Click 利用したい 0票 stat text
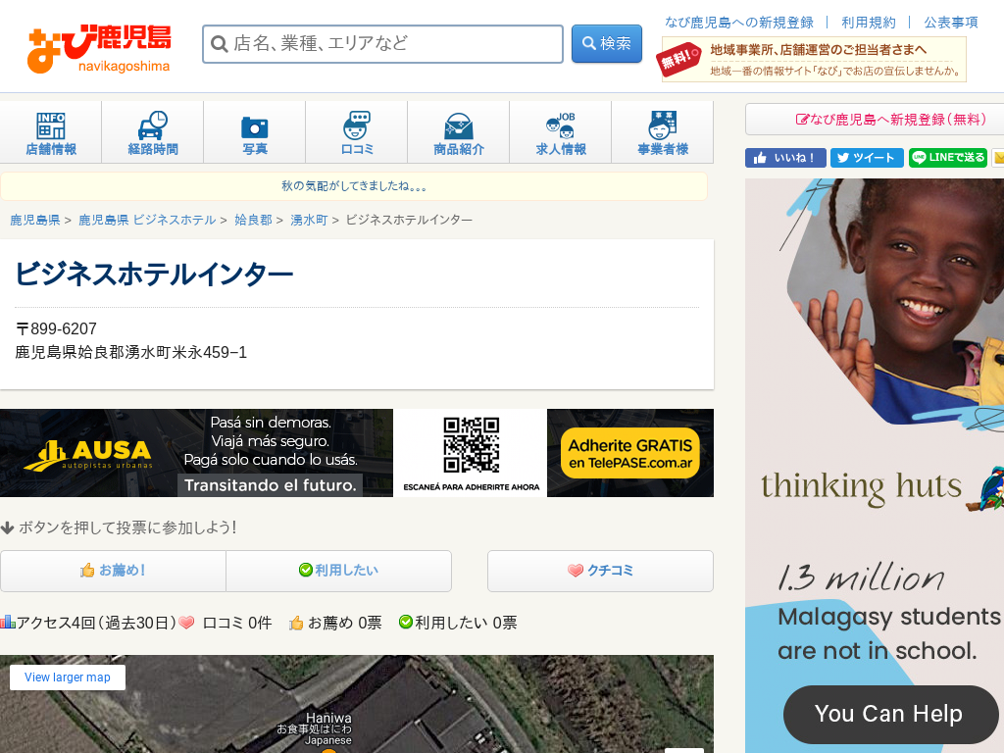The width and height of the screenshot is (1004, 753). click(x=466, y=623)
